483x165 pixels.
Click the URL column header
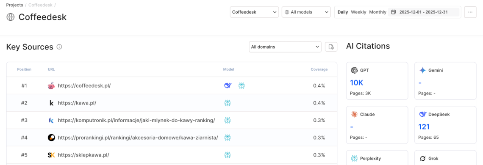(x=51, y=69)
